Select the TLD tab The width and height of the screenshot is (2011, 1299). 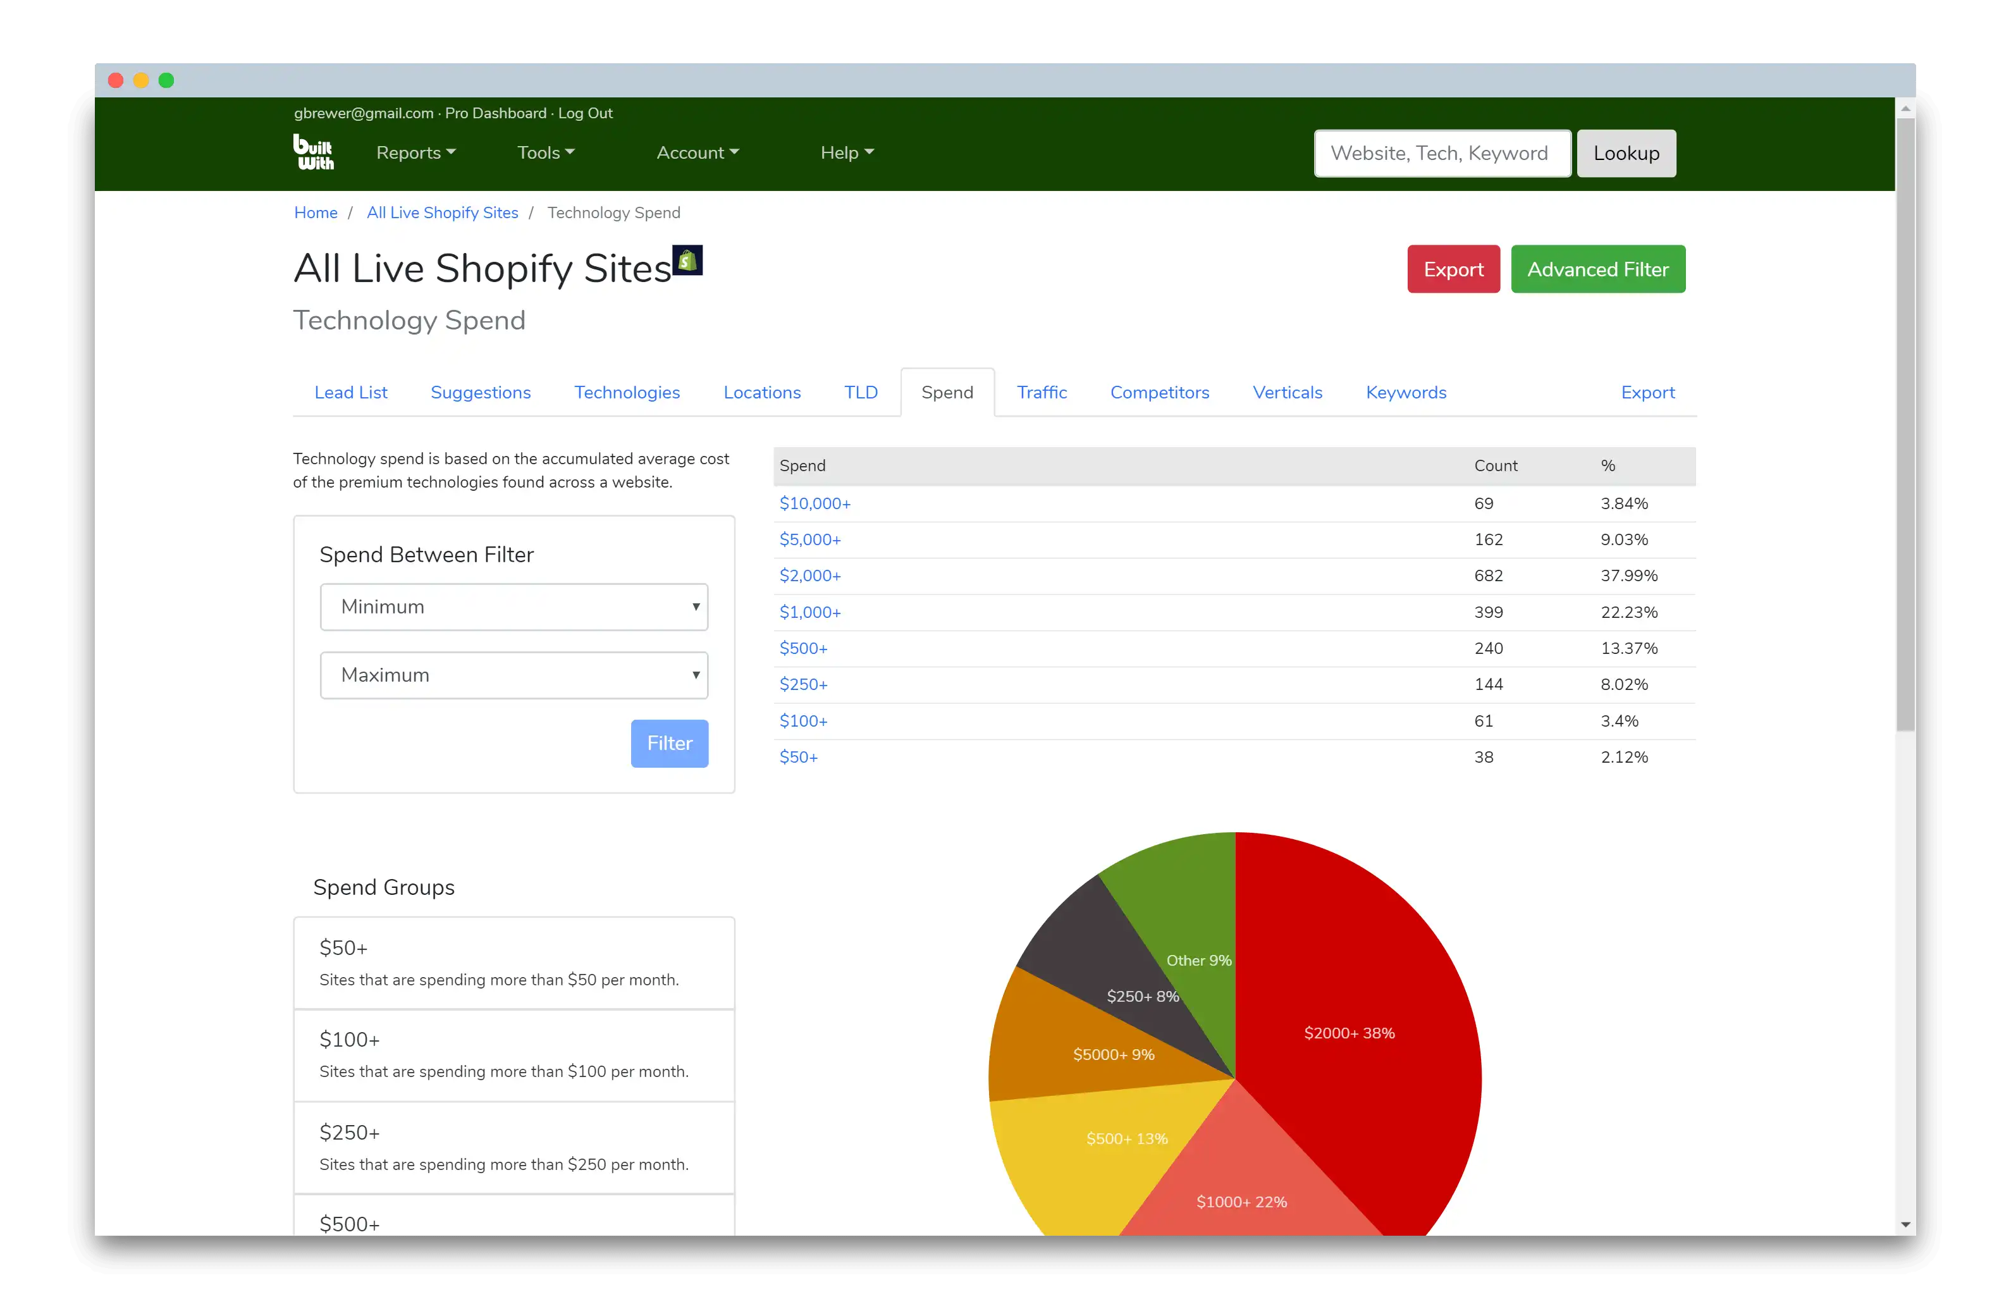pos(861,392)
